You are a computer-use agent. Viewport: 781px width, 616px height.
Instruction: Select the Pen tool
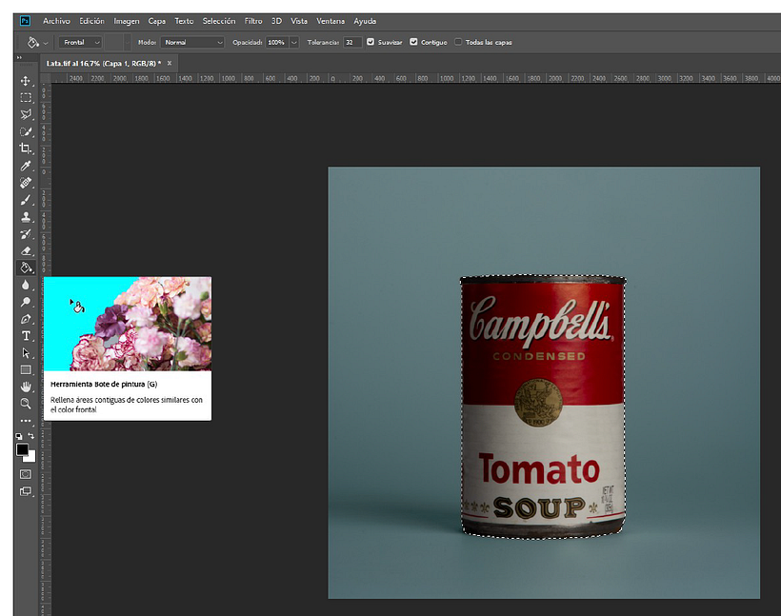coord(26,319)
